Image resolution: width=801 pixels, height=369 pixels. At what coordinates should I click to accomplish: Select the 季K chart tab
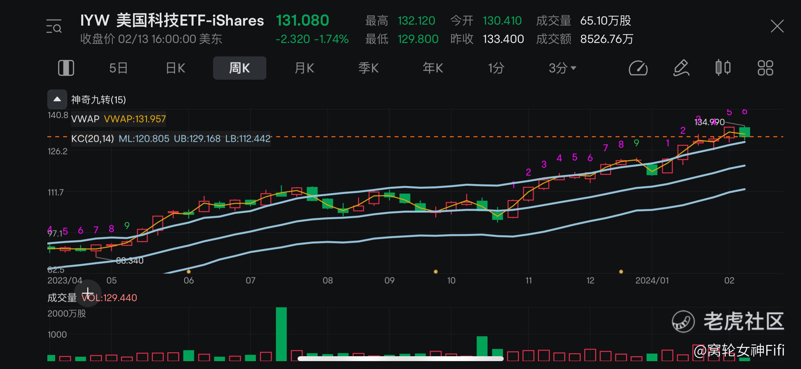368,68
